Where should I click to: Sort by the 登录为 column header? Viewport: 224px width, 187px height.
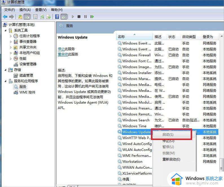point(210,37)
